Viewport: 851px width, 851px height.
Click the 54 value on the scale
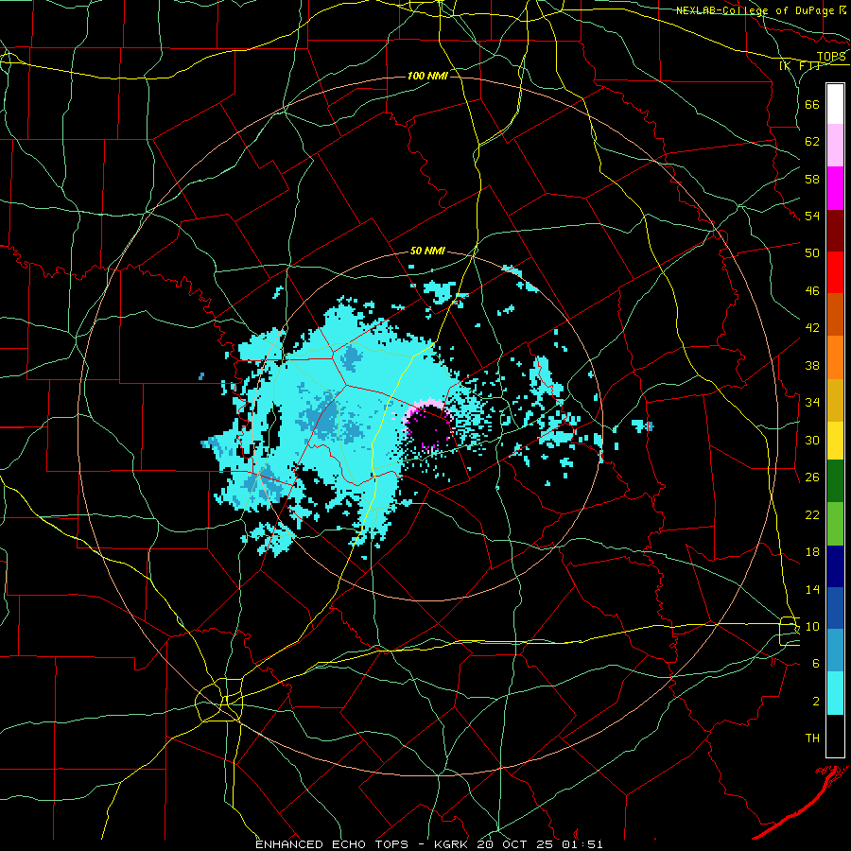click(x=812, y=216)
